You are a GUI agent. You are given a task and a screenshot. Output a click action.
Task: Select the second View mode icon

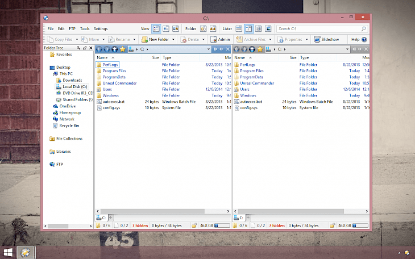tap(166, 28)
